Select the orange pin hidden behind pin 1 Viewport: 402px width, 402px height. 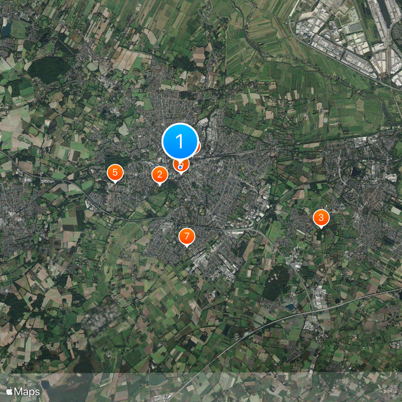coord(198,147)
